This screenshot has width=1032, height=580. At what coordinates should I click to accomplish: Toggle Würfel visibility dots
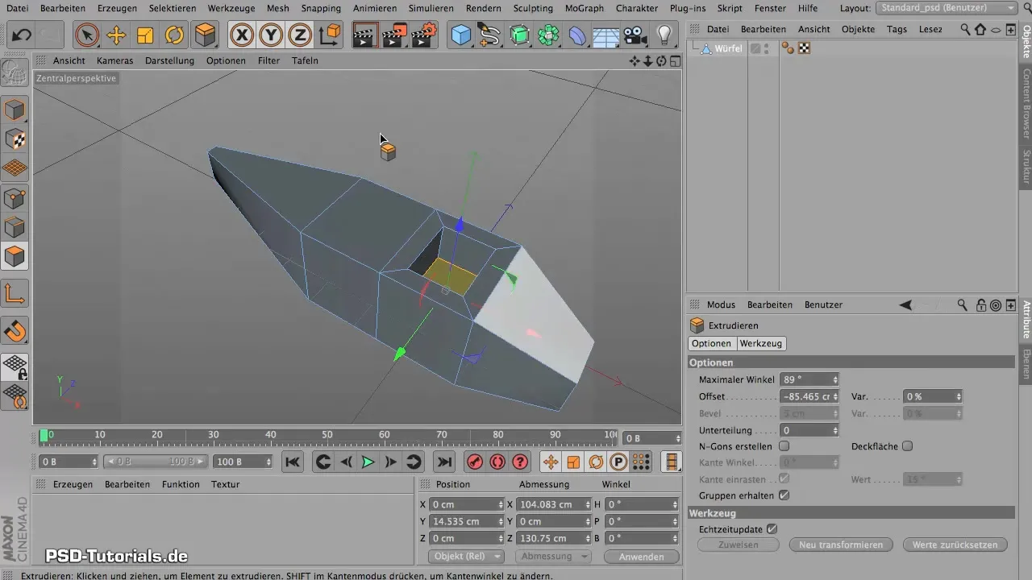coord(767,48)
